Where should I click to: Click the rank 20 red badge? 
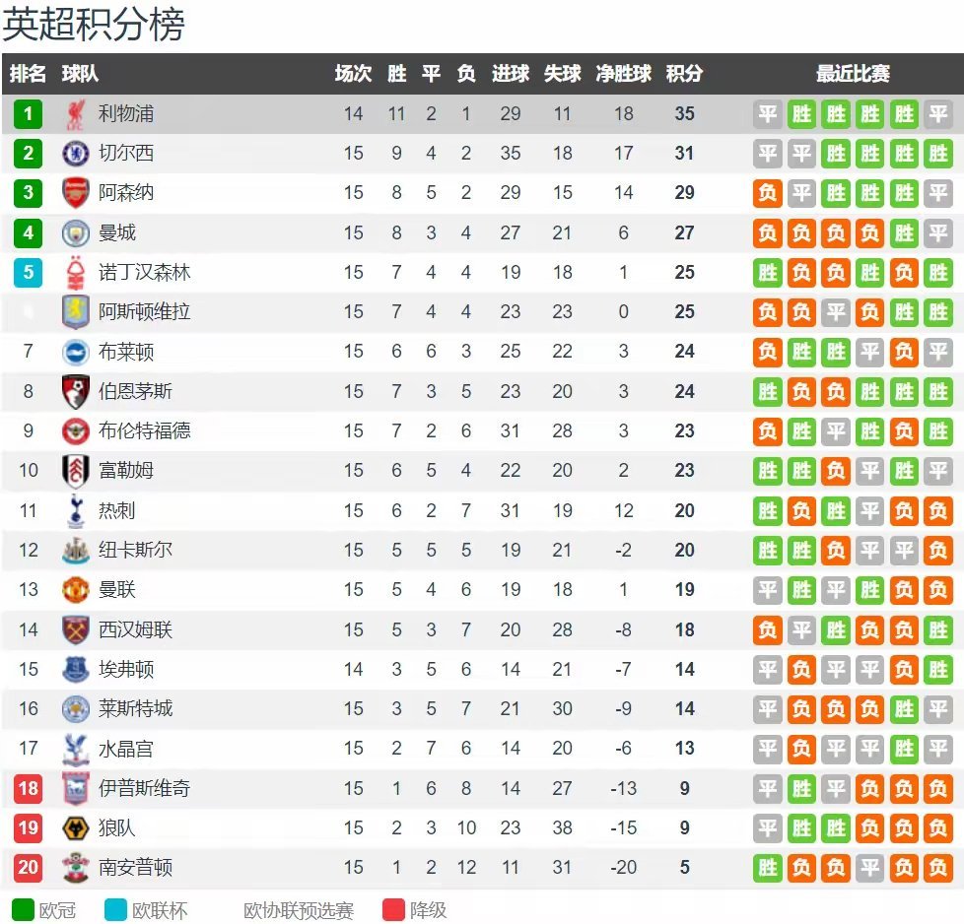coord(28,867)
